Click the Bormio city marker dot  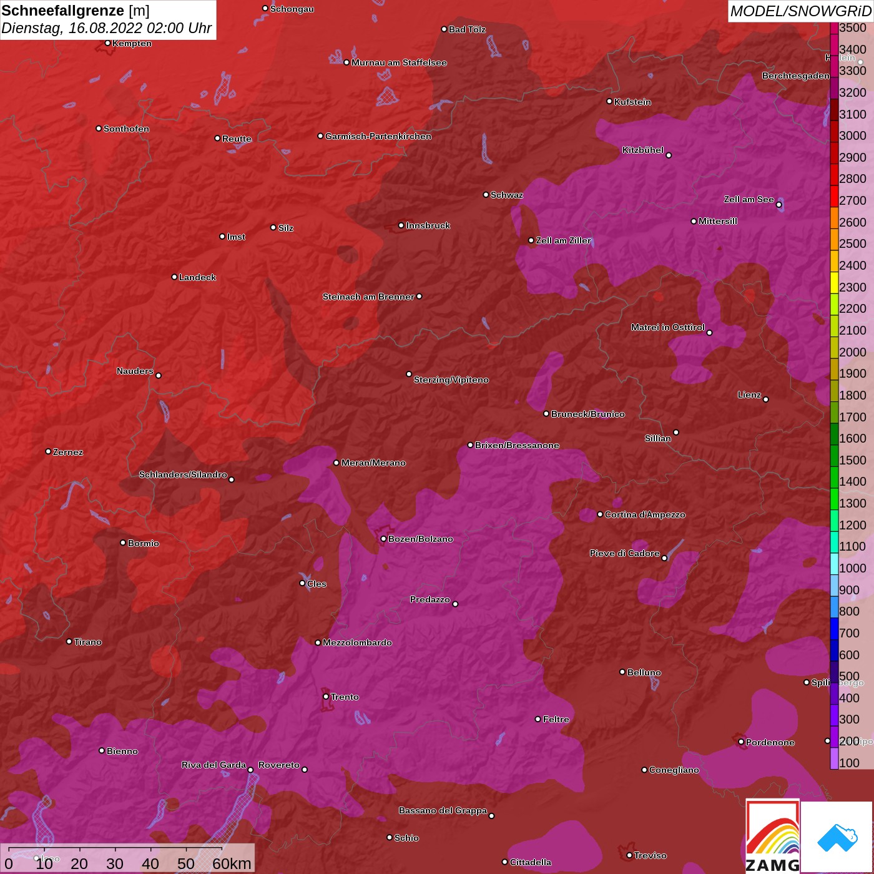[123, 543]
